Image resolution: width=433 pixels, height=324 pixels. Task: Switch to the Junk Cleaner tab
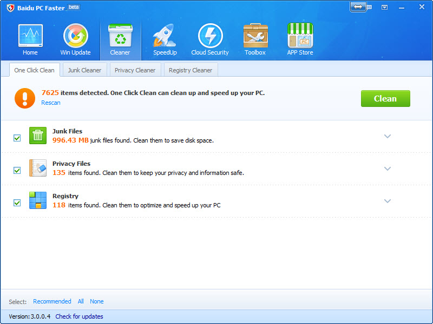[x=85, y=70]
